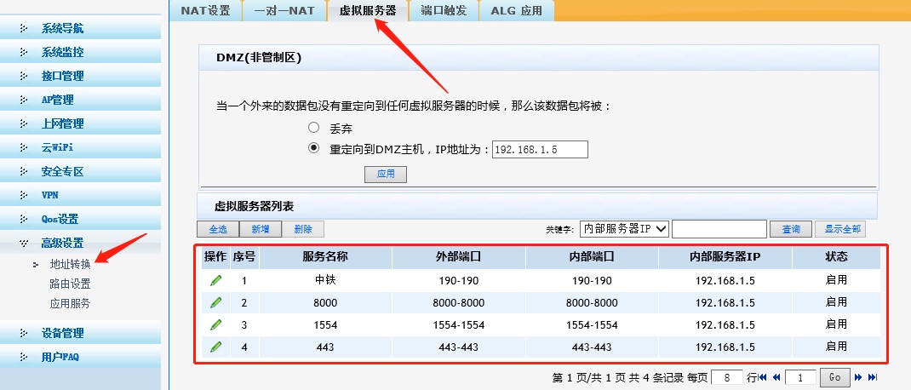Expand 系统监控 menu section
The image size is (911, 390).
(x=80, y=52)
